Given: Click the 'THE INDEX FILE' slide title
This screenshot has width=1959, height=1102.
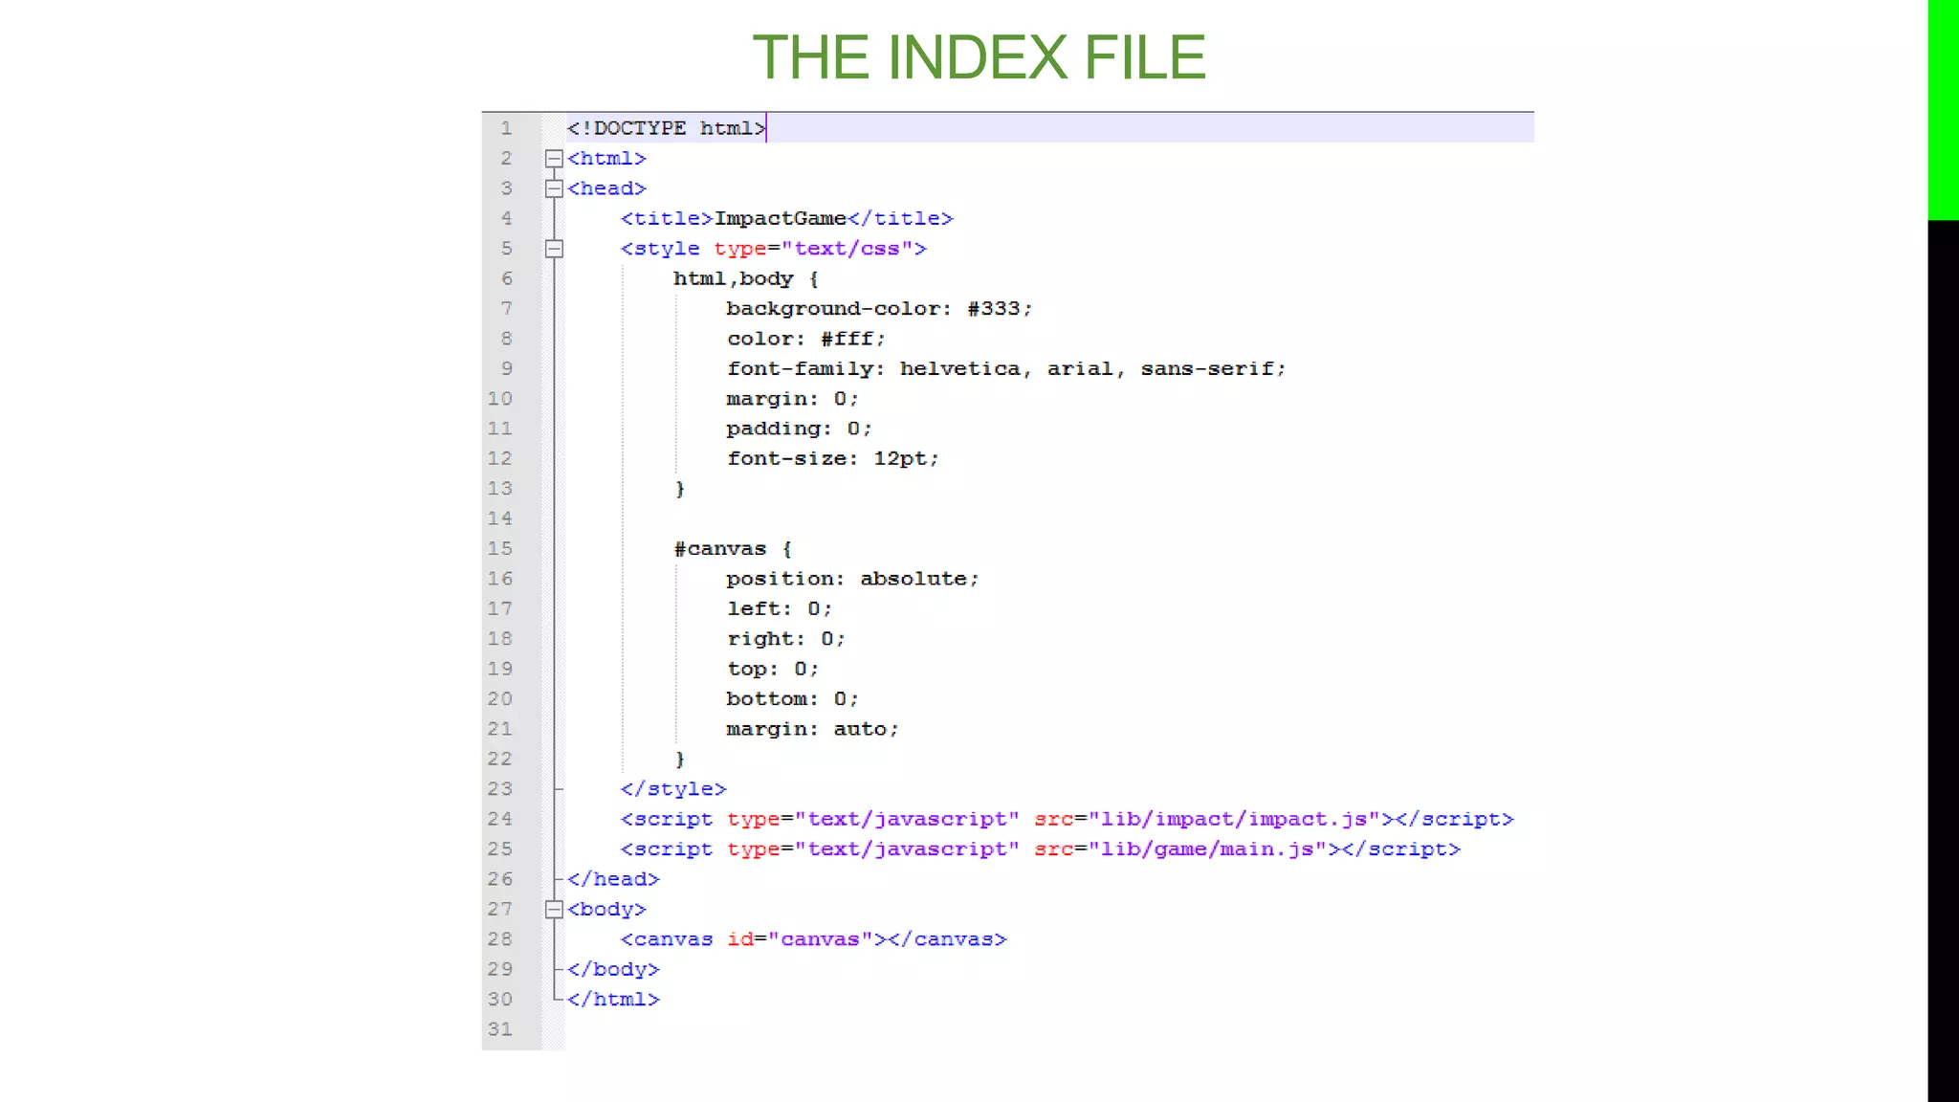Looking at the screenshot, I should pos(979,57).
